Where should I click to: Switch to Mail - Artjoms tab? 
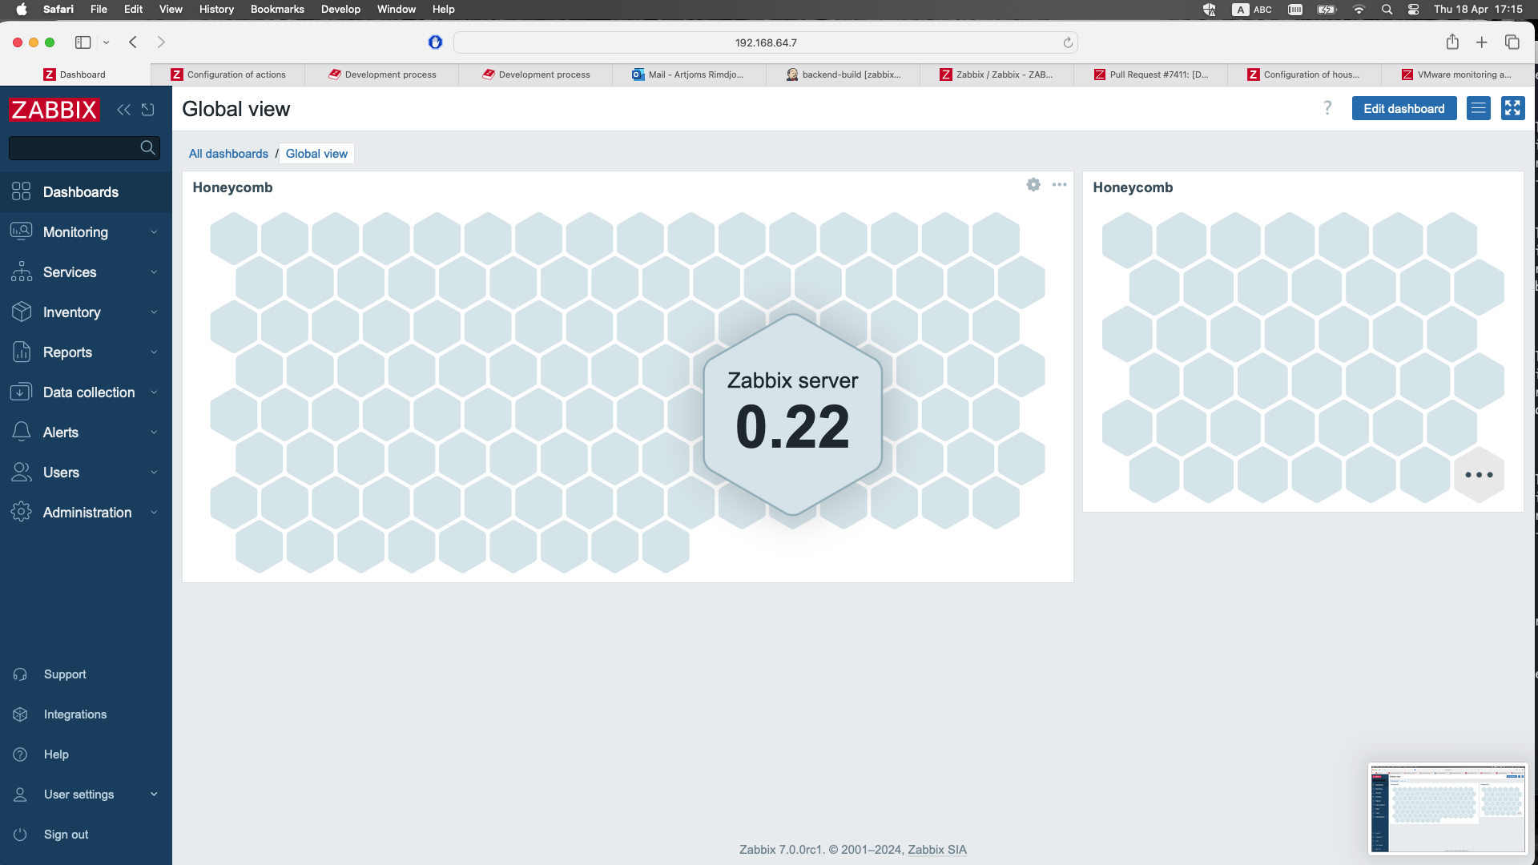tap(689, 74)
